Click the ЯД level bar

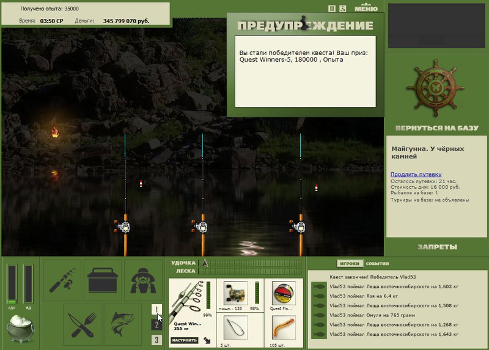point(28,284)
